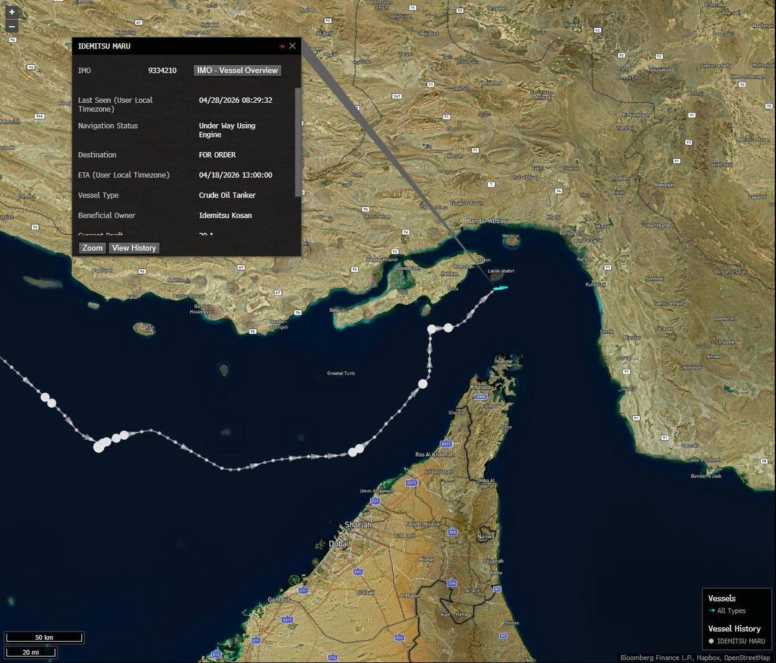
Task: Click the Bloomberg Finance L.P. attribution
Action: point(656,656)
